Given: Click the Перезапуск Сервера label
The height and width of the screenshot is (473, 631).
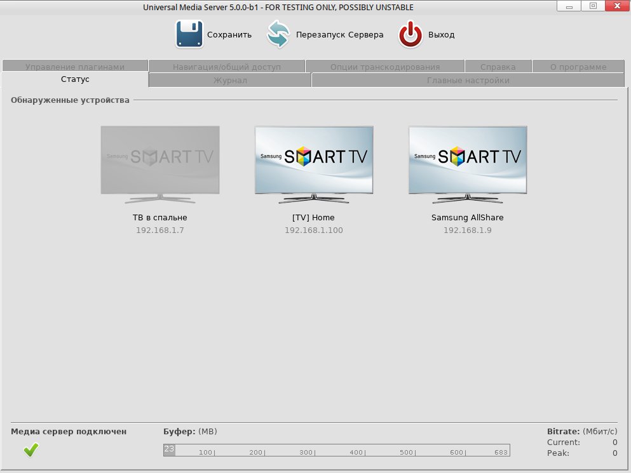Looking at the screenshot, I should tap(339, 34).
